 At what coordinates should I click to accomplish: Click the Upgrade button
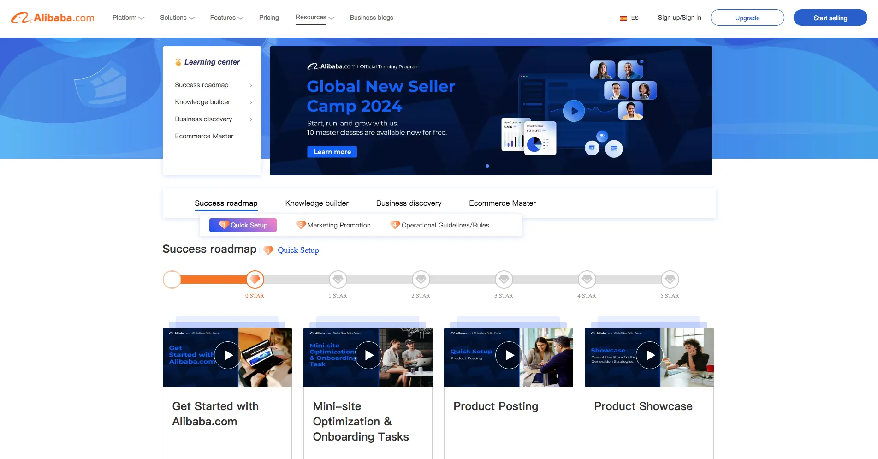747,18
